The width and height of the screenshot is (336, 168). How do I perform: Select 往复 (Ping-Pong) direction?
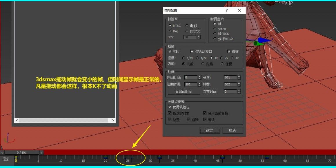click(x=222, y=64)
